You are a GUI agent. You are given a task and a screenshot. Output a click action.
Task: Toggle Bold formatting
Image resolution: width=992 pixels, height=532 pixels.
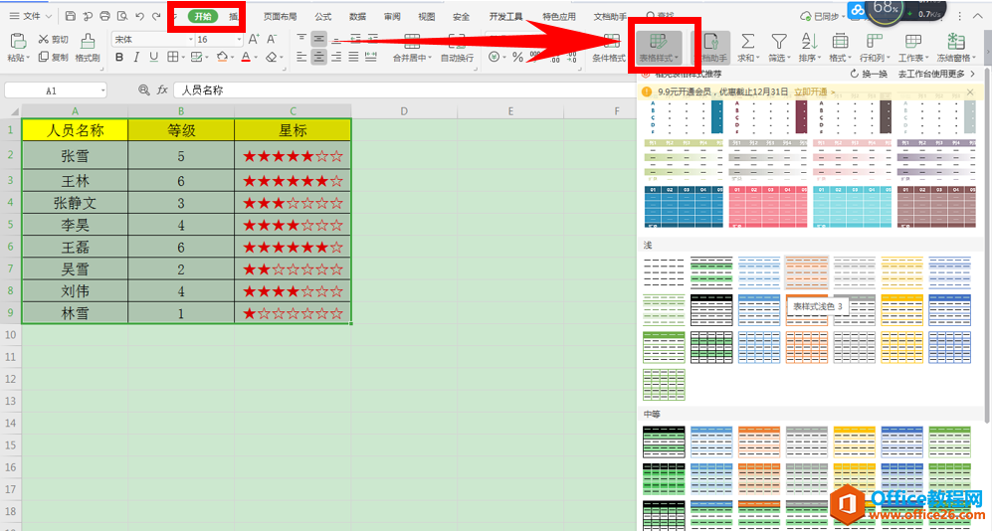click(x=119, y=57)
